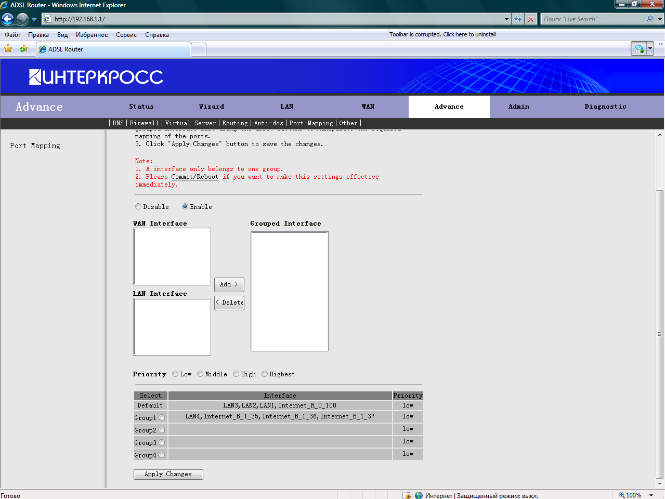Expand dropdown next to the toolbar page icon

click(650, 49)
